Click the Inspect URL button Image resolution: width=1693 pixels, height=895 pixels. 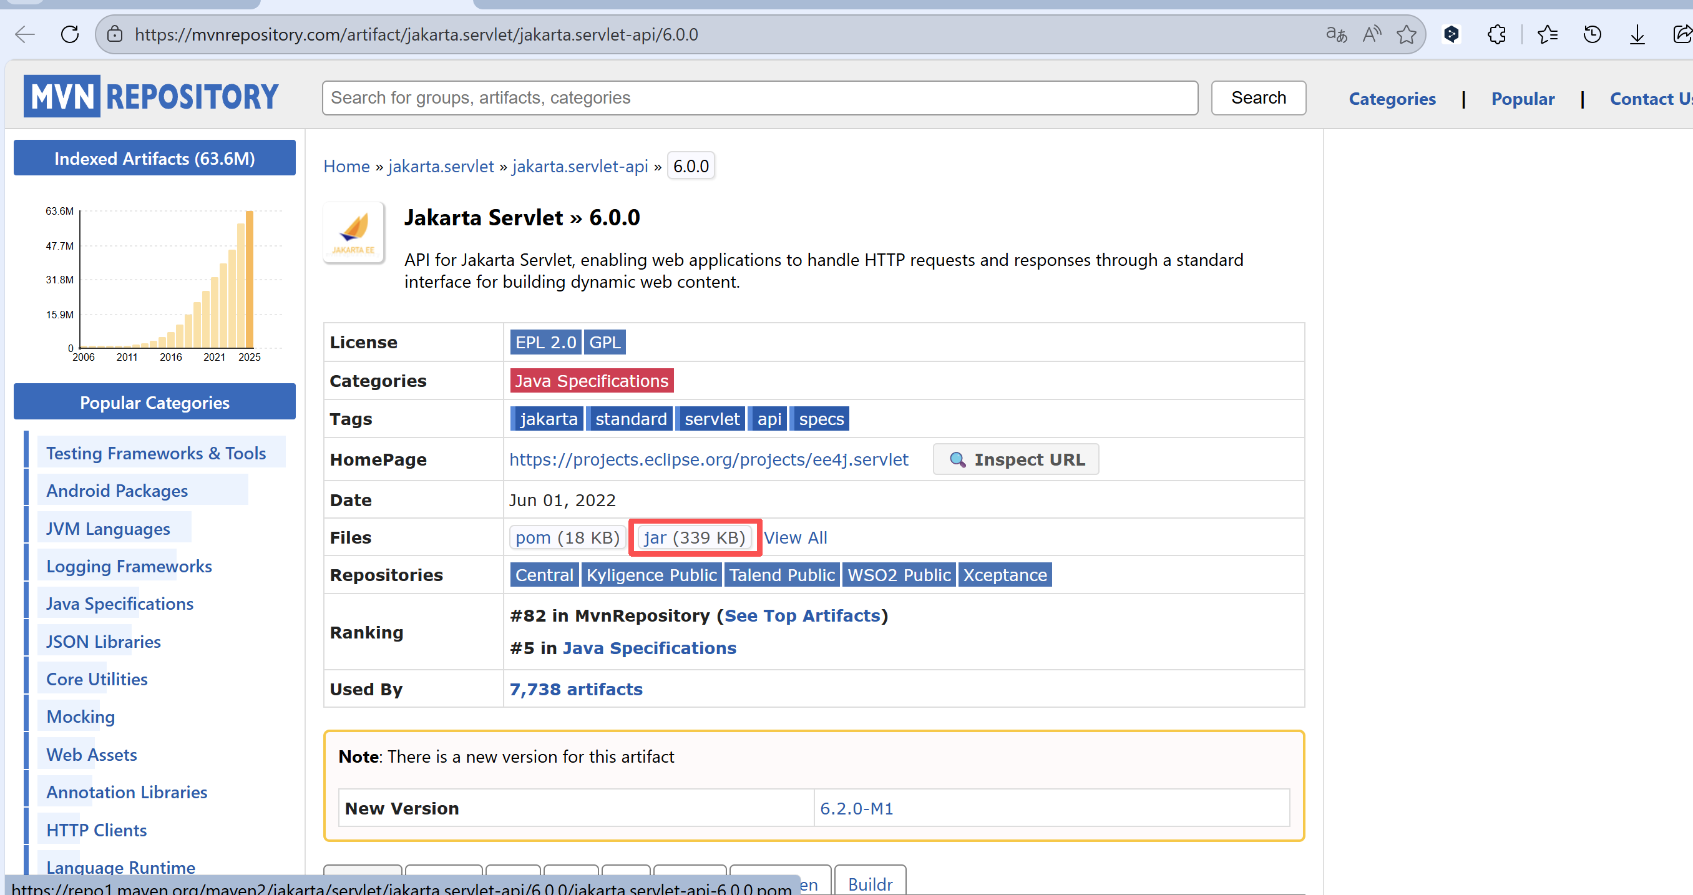coord(1015,459)
